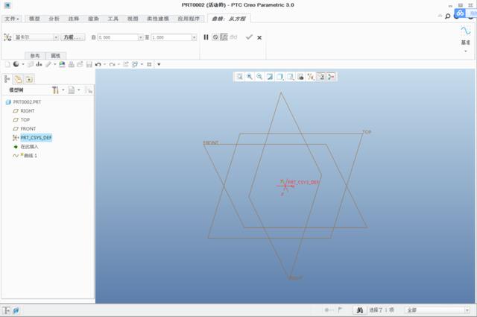Expand the undo history dropdown arrow

(104, 64)
